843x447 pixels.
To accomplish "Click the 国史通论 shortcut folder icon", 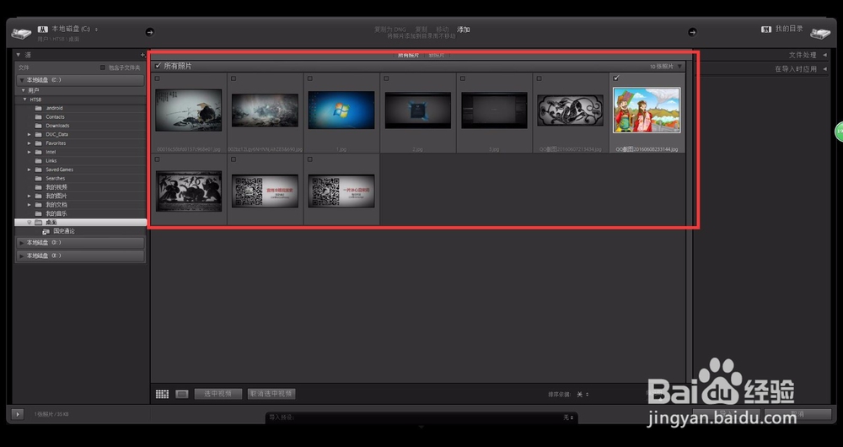I will pos(46,231).
